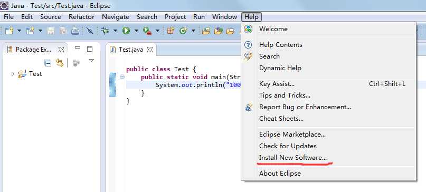This screenshot has height=192, width=426.
Task: Open the Source menu
Action: 51,17
